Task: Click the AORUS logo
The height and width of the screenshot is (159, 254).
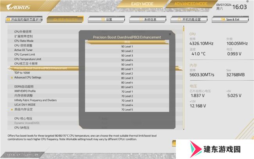Action: (18, 7)
